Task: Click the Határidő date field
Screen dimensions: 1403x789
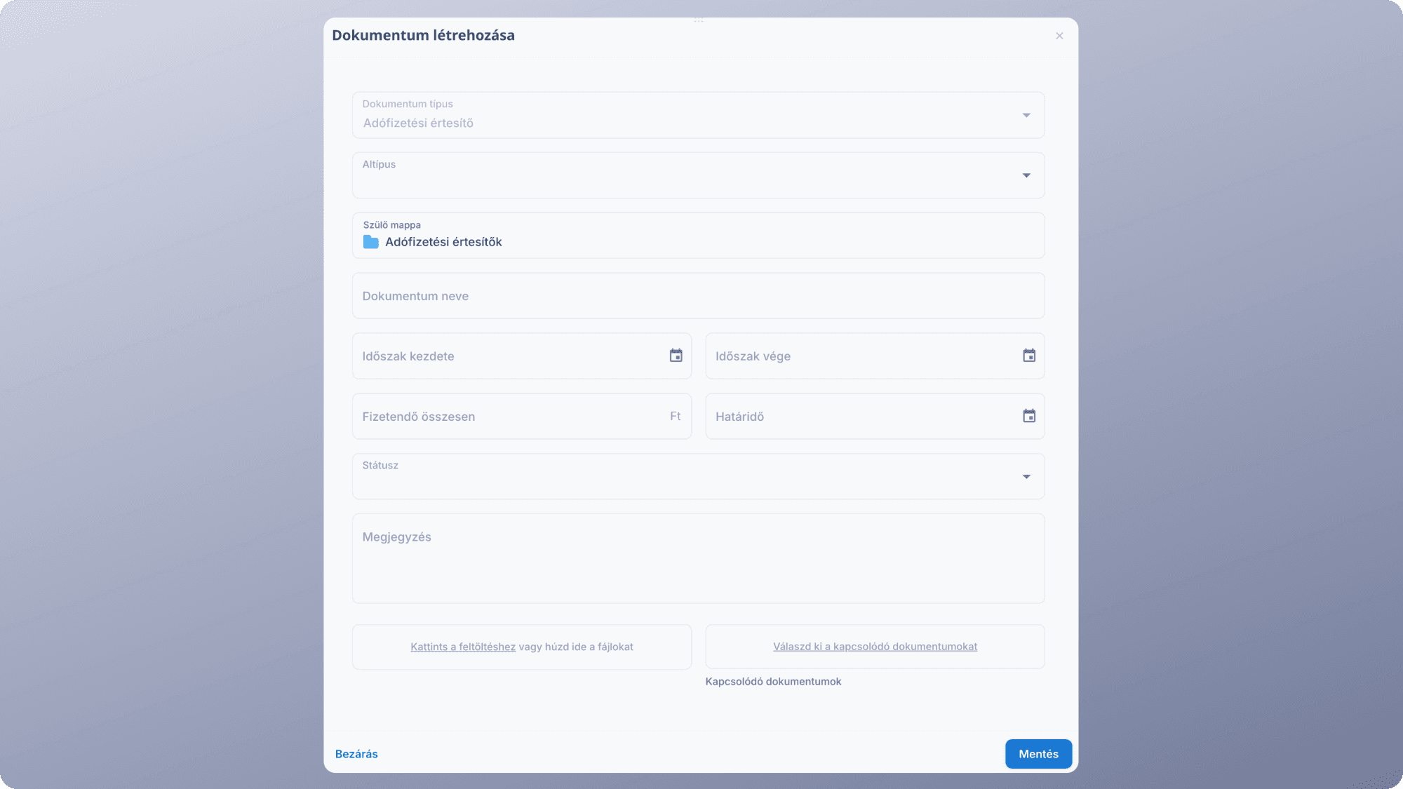Action: coord(875,417)
